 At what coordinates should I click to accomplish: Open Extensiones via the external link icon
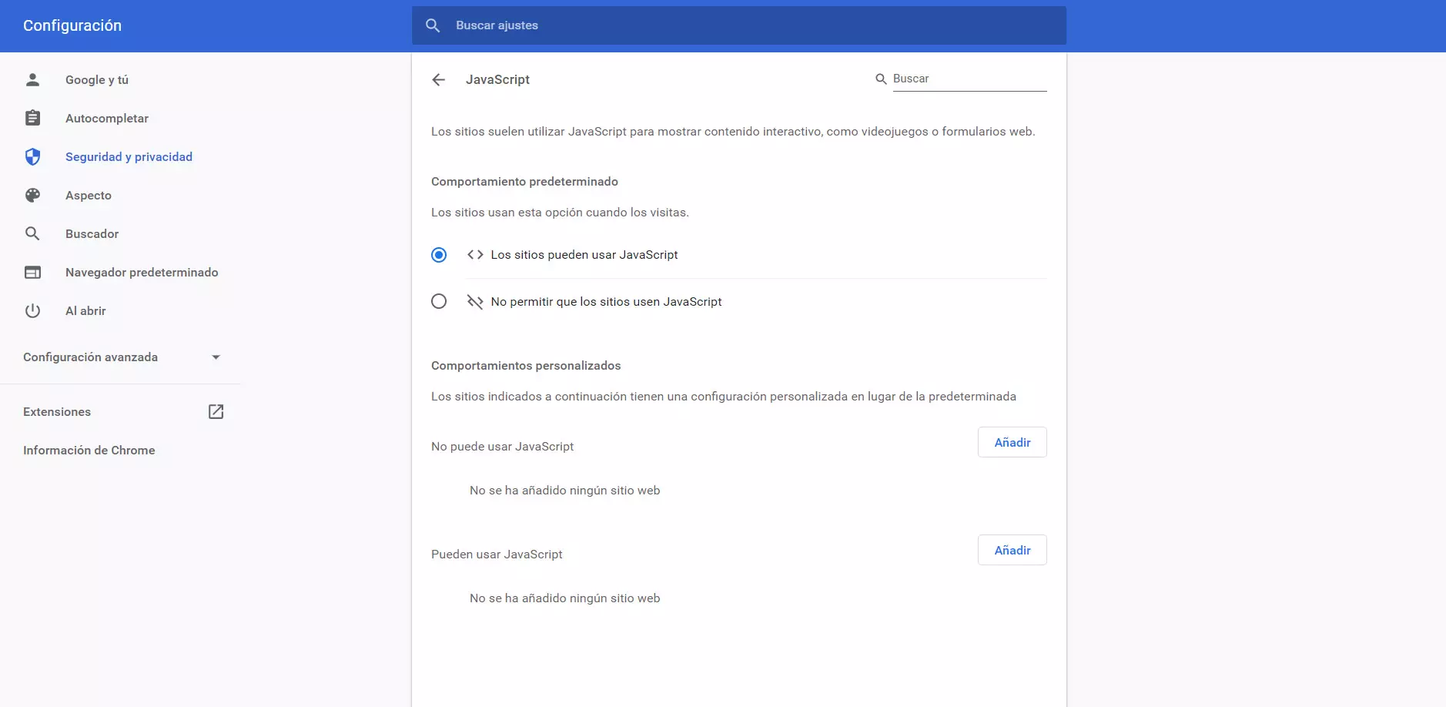coord(216,411)
